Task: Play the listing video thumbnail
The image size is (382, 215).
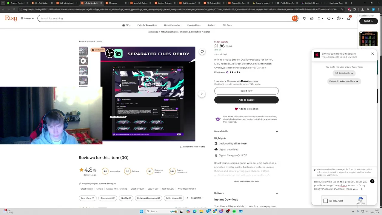Action: coord(83,61)
